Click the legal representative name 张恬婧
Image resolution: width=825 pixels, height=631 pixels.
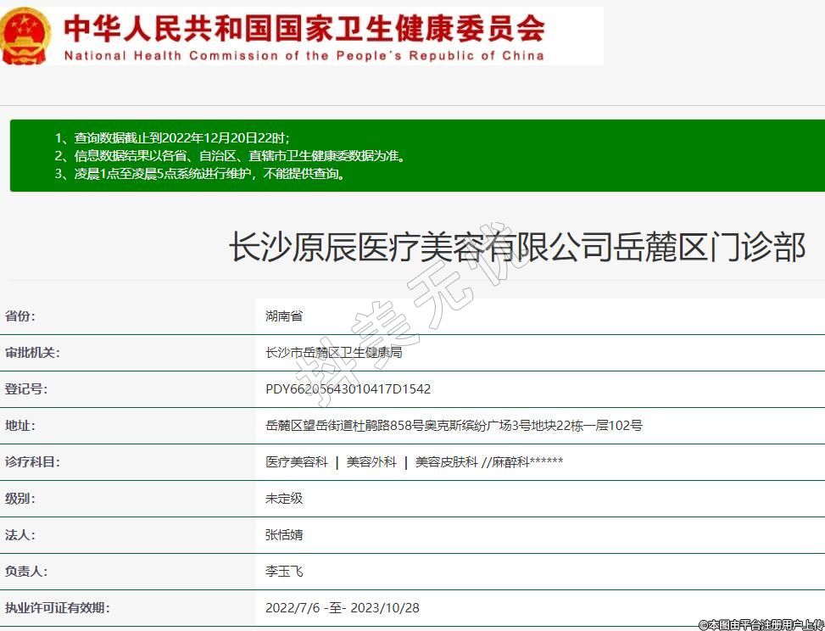[284, 535]
